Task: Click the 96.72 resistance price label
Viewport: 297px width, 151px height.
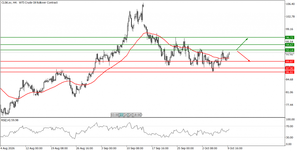Action: [x=289, y=37]
